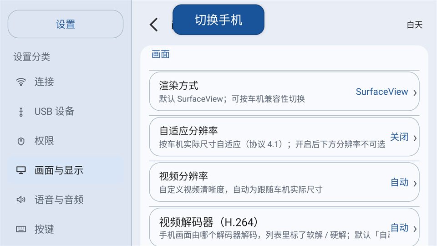Screen dimensions: 437x246
Task: Expand 渲染方式 SurfaceView chevron
Action: [x=415, y=92]
